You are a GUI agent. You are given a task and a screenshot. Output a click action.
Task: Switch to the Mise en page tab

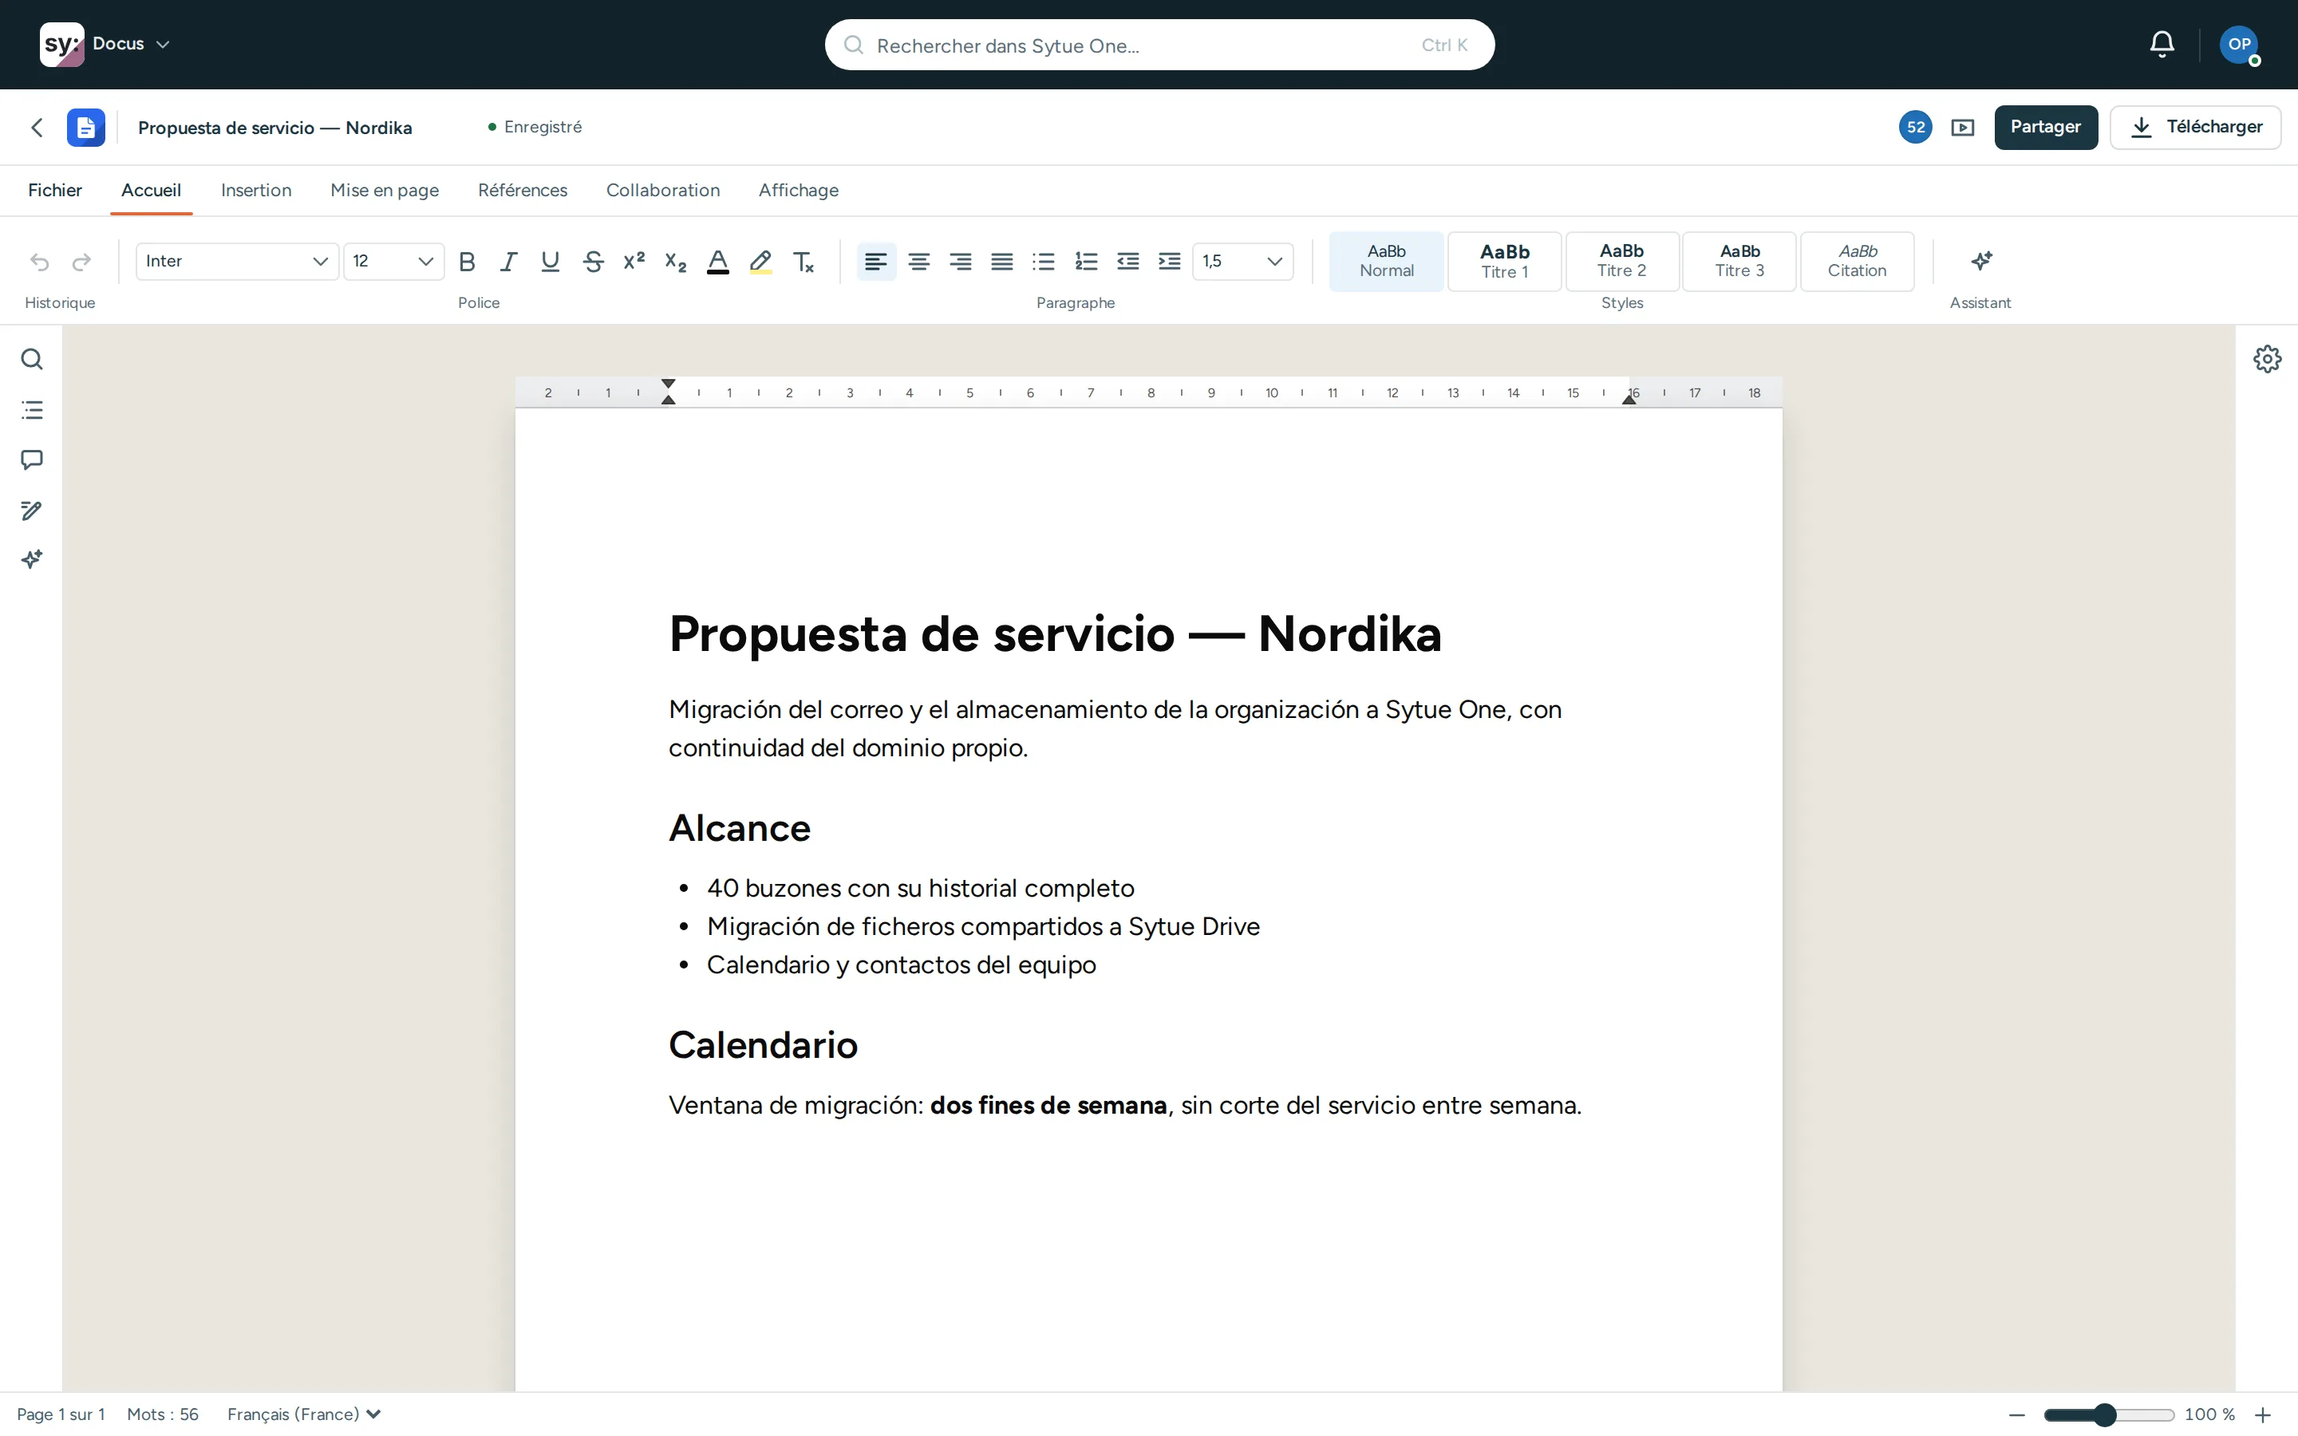click(385, 190)
